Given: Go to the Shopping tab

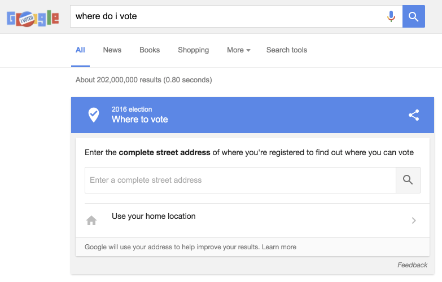Looking at the screenshot, I should coord(193,50).
